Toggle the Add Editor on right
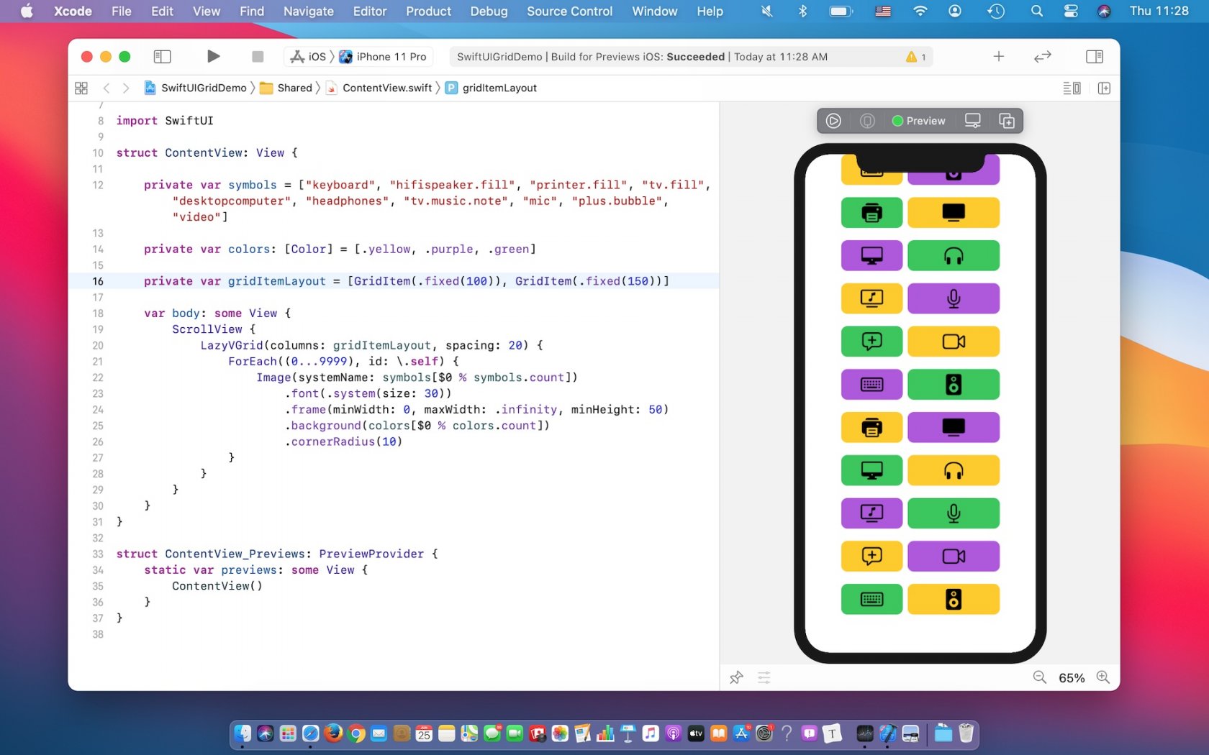 tap(1104, 88)
